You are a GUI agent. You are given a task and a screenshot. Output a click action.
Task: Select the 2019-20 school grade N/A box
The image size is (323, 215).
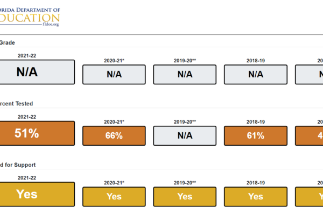coord(185,75)
